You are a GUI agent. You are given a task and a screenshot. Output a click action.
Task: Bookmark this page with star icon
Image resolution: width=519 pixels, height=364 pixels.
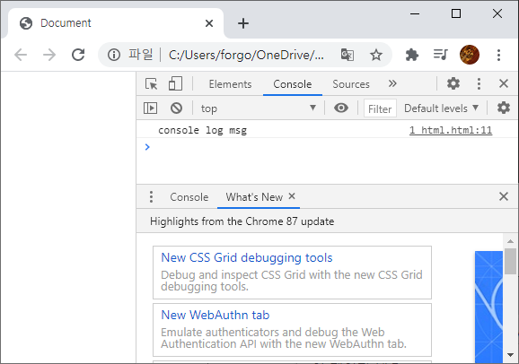(x=376, y=55)
